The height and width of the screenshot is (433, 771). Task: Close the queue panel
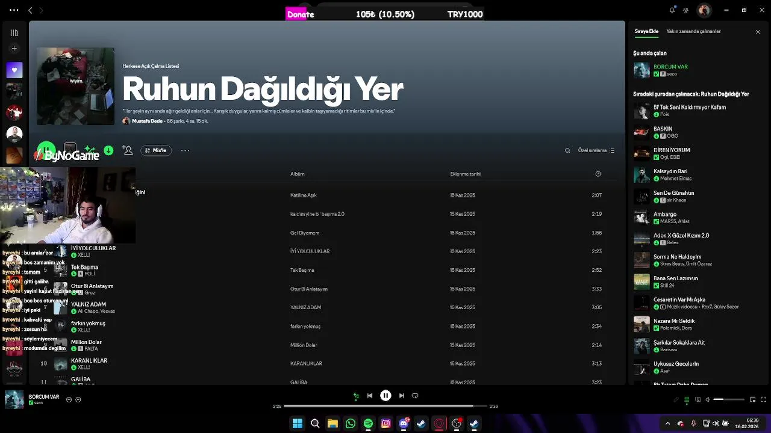758,32
